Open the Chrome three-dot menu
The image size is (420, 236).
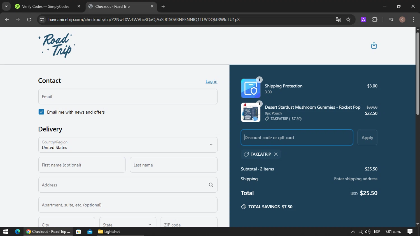click(413, 19)
